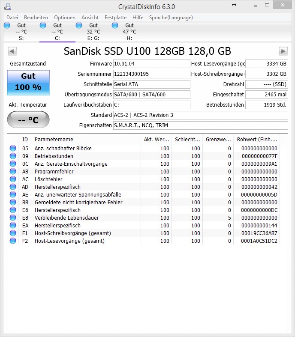Click raw value 00019CC36AB7

(259, 233)
